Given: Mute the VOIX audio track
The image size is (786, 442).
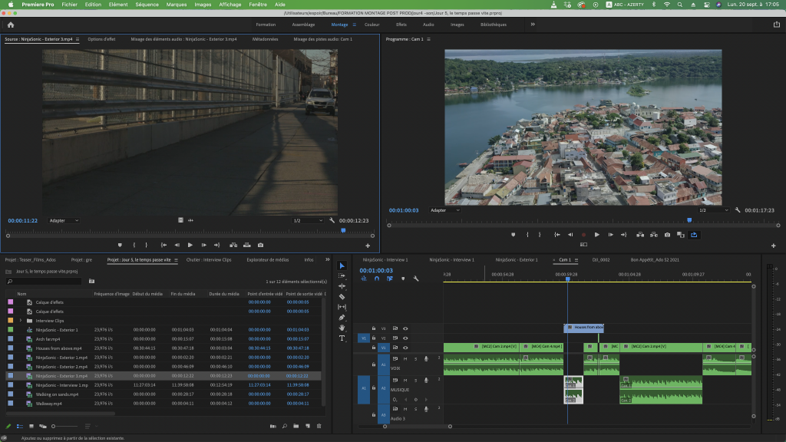Looking at the screenshot, I should point(405,359).
